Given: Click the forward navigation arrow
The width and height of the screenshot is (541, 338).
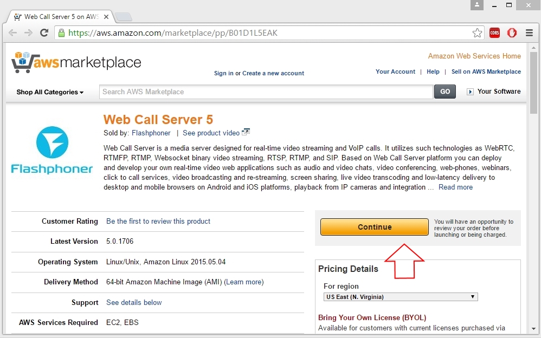Looking at the screenshot, I should tap(28, 32).
